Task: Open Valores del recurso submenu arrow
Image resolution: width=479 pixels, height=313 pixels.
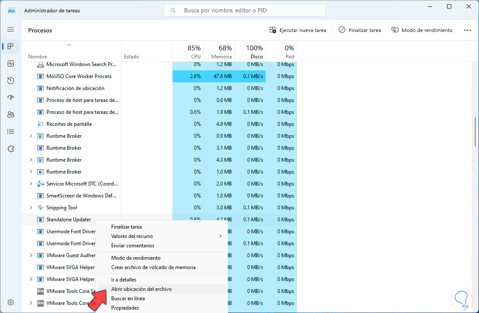Action: tap(221, 236)
